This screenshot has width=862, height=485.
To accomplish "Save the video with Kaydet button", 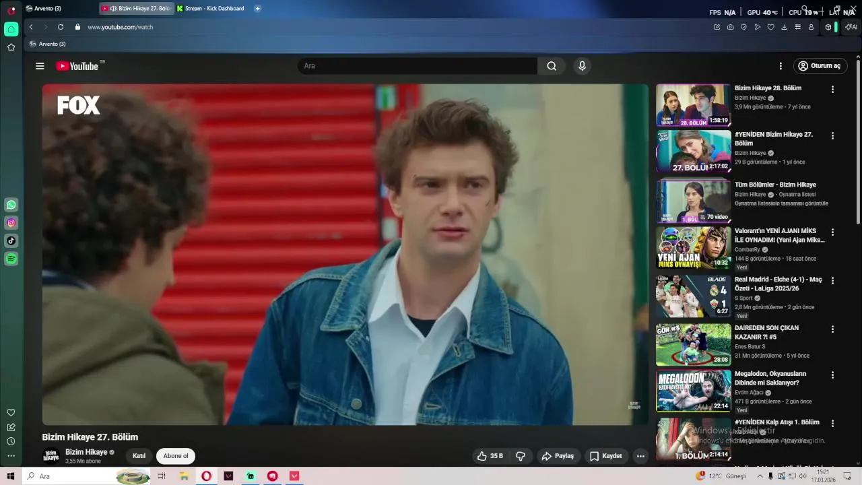I will (606, 456).
